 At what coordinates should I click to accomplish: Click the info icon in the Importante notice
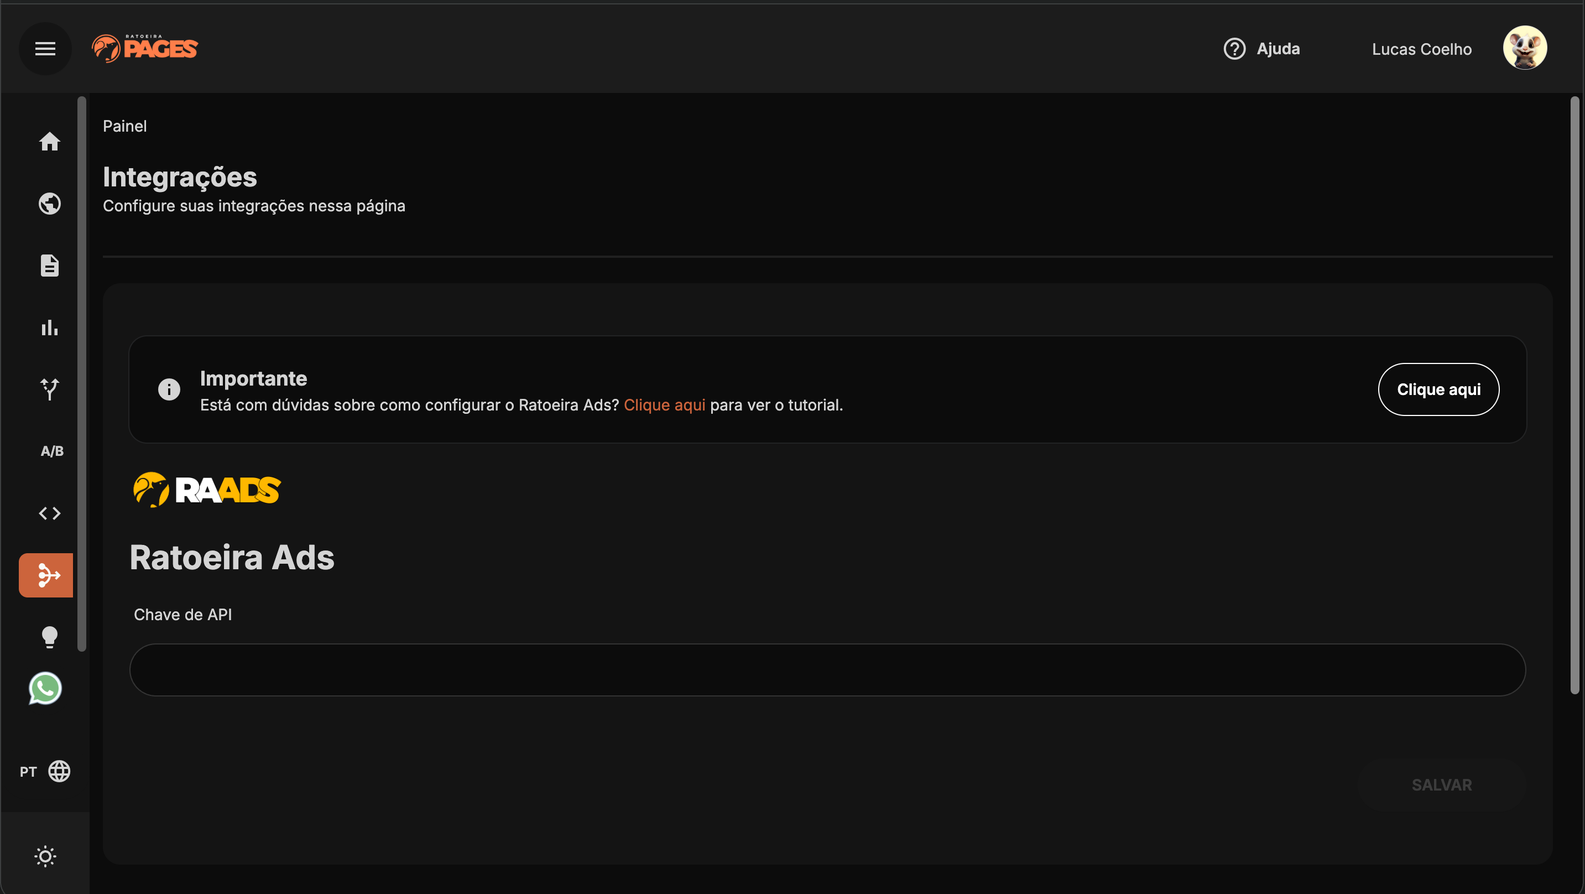(169, 389)
